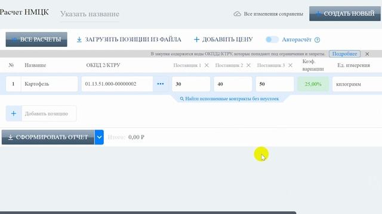Image resolution: width=382 pixels, height=214 pixels.
Task: Click the Добавить позицию input
Action: click(x=49, y=114)
